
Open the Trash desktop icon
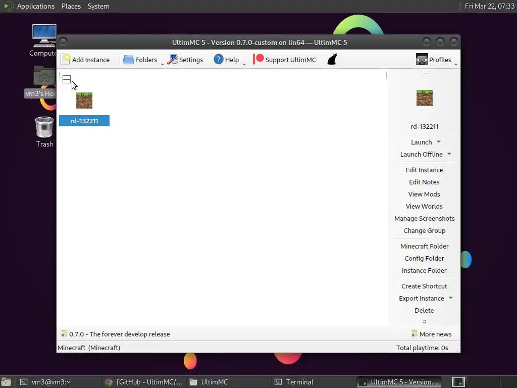(44, 132)
